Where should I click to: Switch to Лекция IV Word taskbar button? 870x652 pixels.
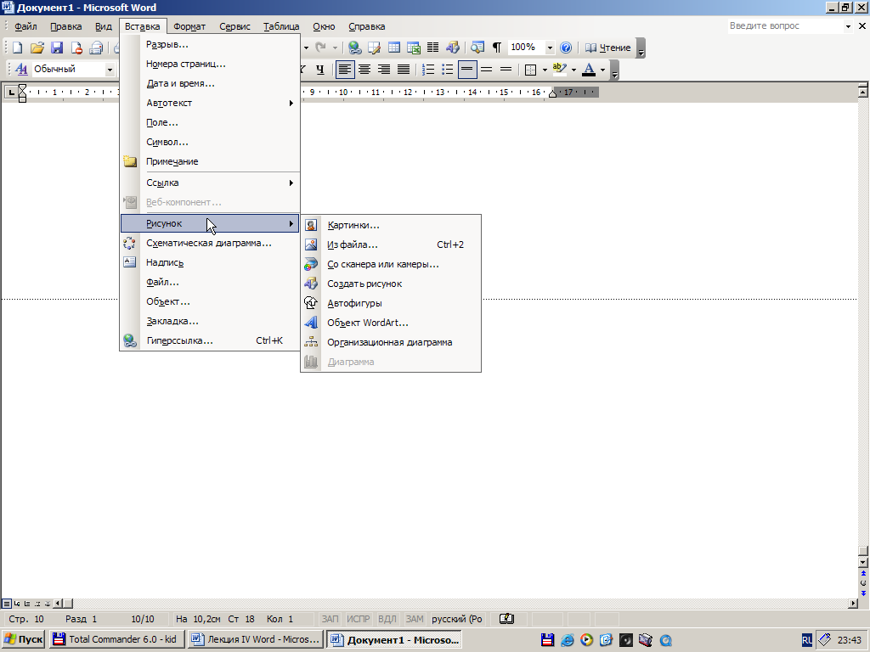tap(255, 639)
